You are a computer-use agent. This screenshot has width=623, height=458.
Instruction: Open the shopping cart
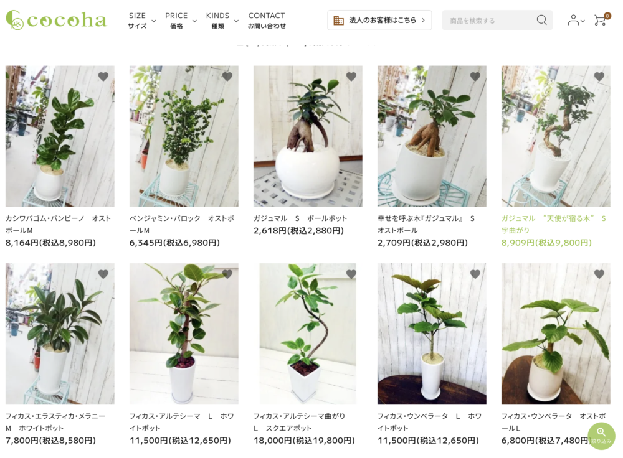602,19
